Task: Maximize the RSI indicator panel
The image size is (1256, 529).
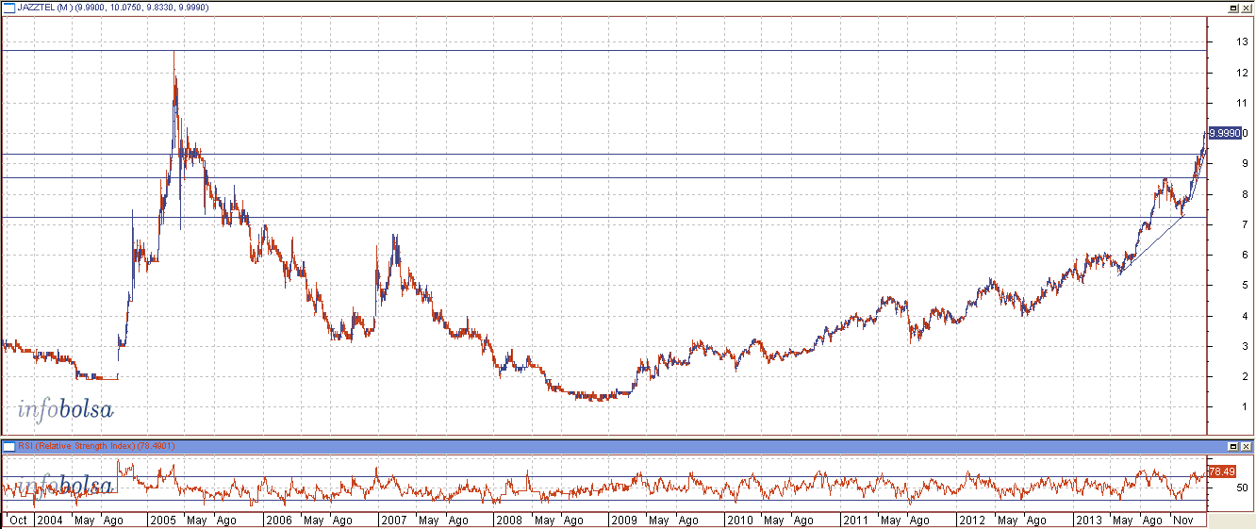Action: coord(1232,445)
